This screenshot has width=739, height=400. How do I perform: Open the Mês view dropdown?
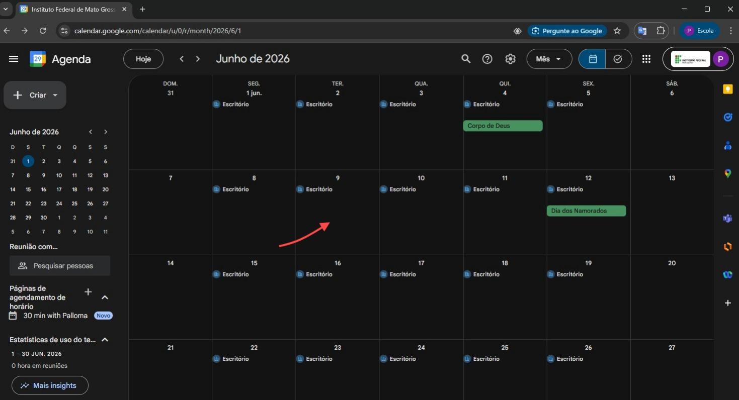[549, 59]
